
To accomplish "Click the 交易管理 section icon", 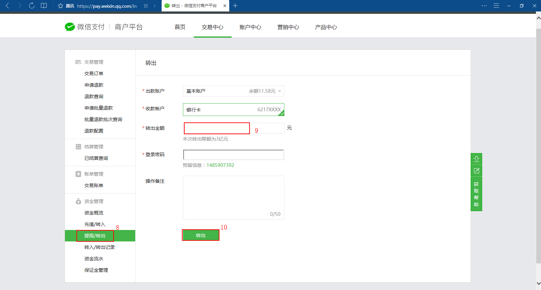I will tap(78, 62).
